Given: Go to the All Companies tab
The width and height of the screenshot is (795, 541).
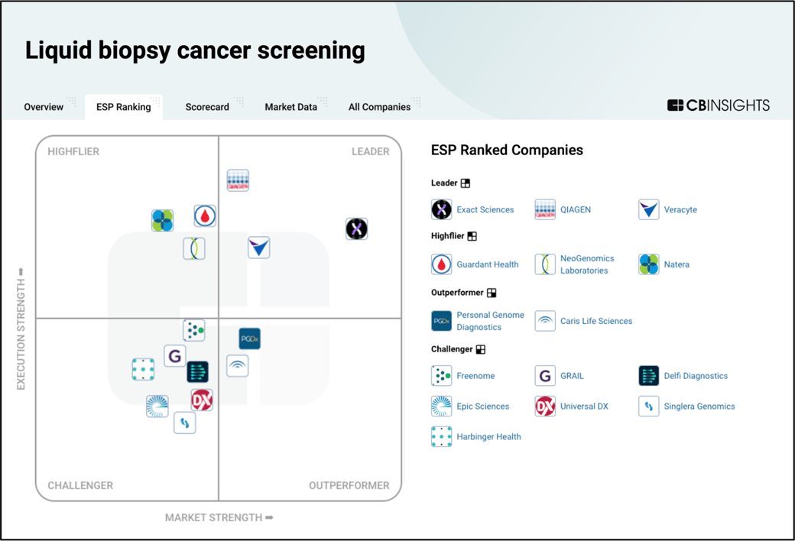Looking at the screenshot, I should click(x=380, y=107).
